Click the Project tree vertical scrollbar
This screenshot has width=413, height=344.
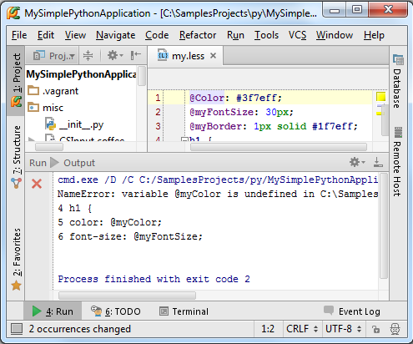(x=142, y=76)
